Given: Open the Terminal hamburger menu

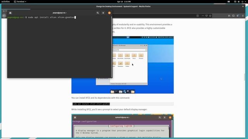Looking at the screenshot, I should point(103,13).
